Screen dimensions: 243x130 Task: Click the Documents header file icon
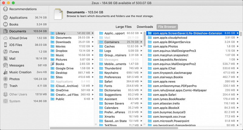[x=58, y=14]
